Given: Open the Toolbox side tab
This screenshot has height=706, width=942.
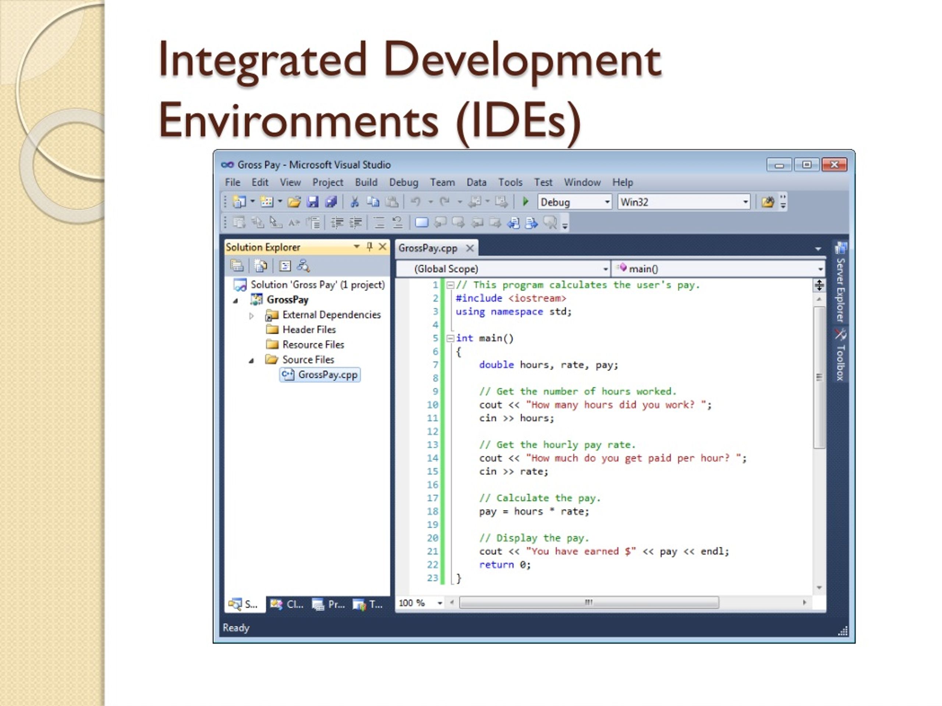Looking at the screenshot, I should coord(840,355).
